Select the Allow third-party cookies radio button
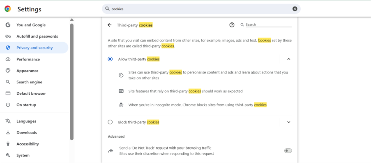The height and width of the screenshot is (163, 371). point(110,59)
